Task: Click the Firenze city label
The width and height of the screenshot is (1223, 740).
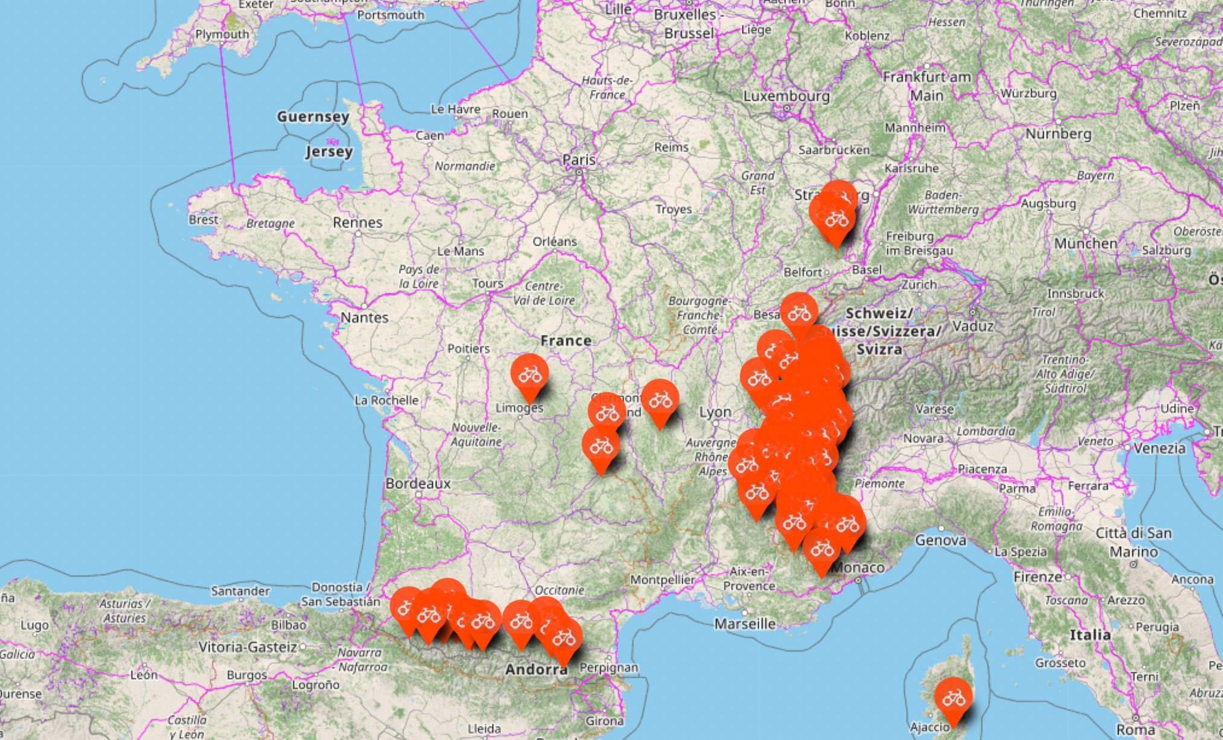Action: (x=1037, y=577)
